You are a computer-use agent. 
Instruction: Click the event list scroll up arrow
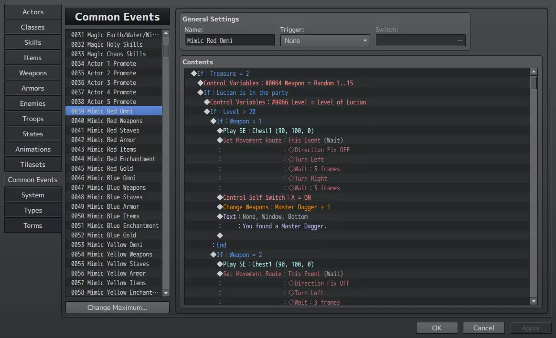coord(166,33)
